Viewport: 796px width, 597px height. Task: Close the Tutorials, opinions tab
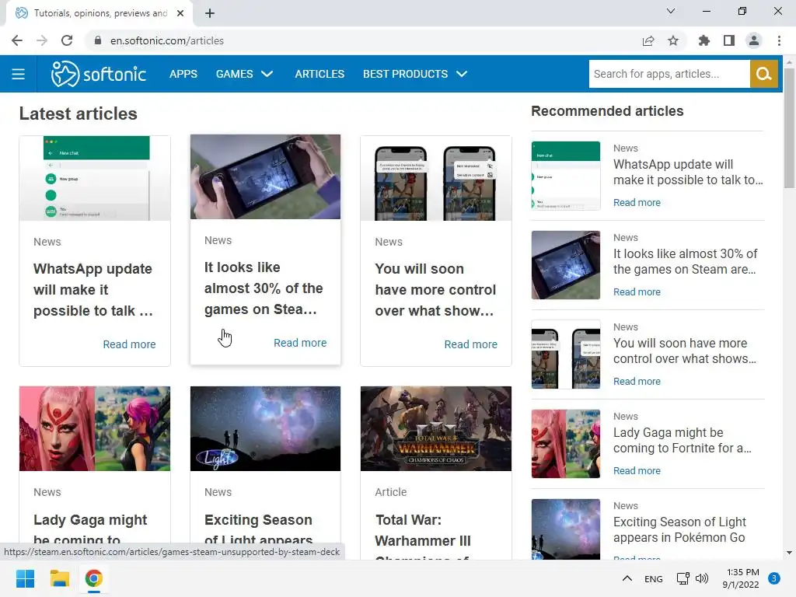[180, 13]
